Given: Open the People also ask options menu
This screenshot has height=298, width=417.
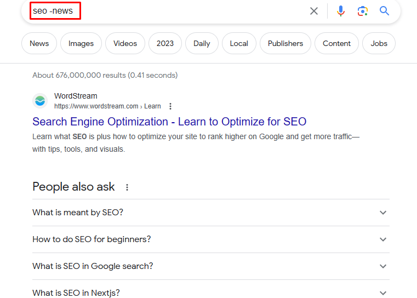Looking at the screenshot, I should coord(127,187).
